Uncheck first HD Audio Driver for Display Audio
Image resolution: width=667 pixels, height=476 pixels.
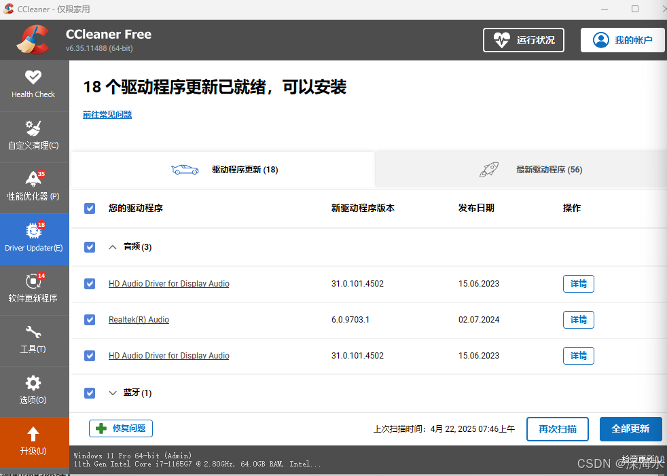90,284
